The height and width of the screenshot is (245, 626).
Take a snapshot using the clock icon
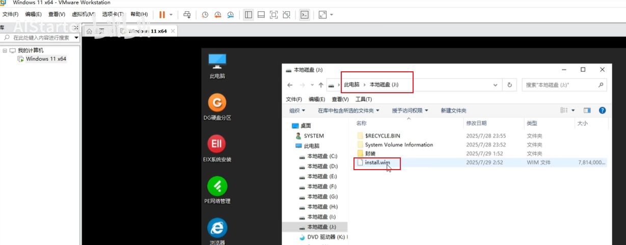coord(205,15)
